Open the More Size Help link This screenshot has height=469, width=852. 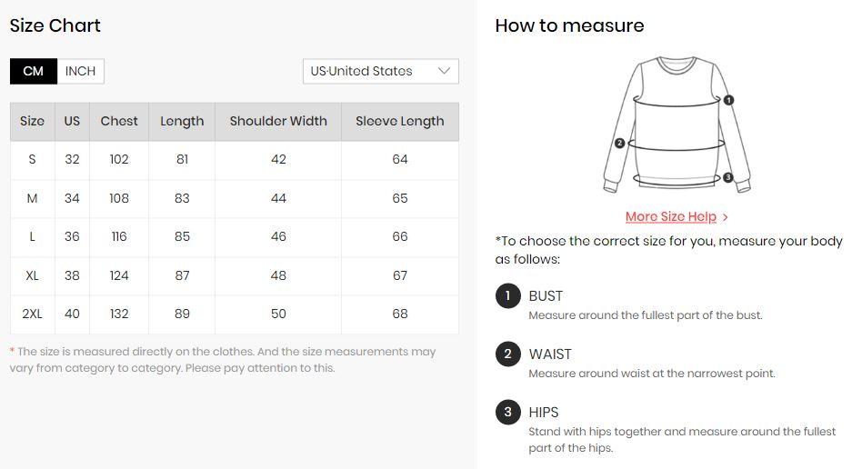click(x=670, y=216)
